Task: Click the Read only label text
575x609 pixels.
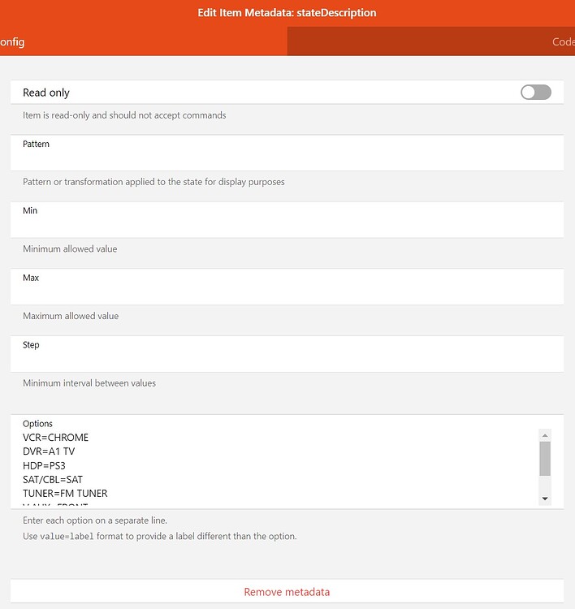Action: tap(46, 93)
